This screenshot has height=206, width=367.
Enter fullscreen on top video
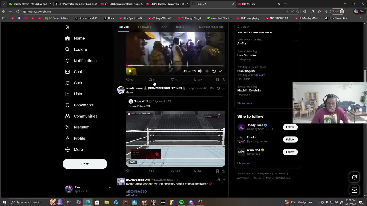pyautogui.click(x=221, y=71)
